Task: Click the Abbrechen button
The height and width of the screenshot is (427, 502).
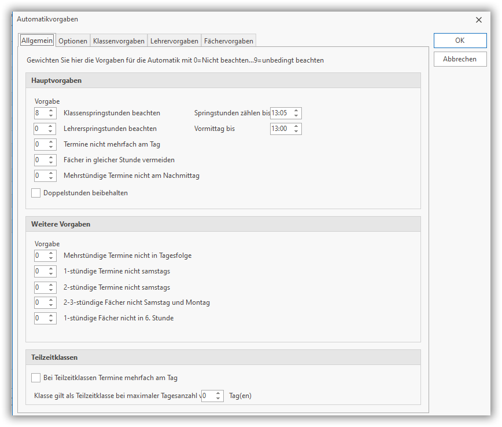Action: [460, 59]
